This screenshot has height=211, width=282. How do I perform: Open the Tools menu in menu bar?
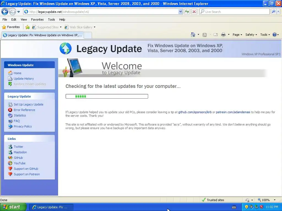[x=51, y=20]
